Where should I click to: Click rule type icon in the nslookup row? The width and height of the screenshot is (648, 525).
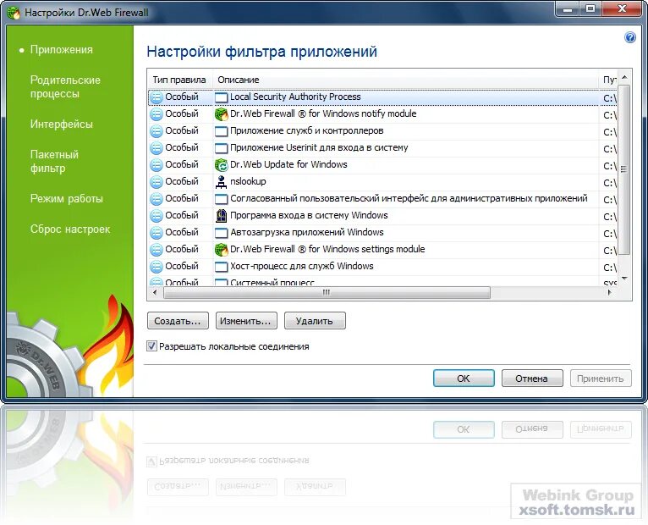coord(157,182)
